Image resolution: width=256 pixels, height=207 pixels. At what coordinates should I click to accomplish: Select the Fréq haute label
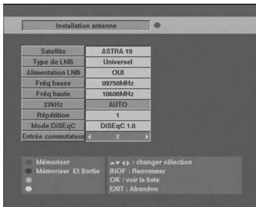pyautogui.click(x=53, y=94)
